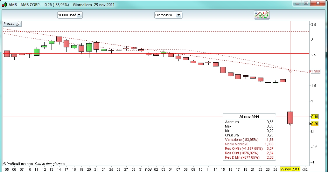This screenshot has height=172, width=328.
Task: Select the 29 nov 2011 candlestick
Action: pyautogui.click(x=290, y=118)
